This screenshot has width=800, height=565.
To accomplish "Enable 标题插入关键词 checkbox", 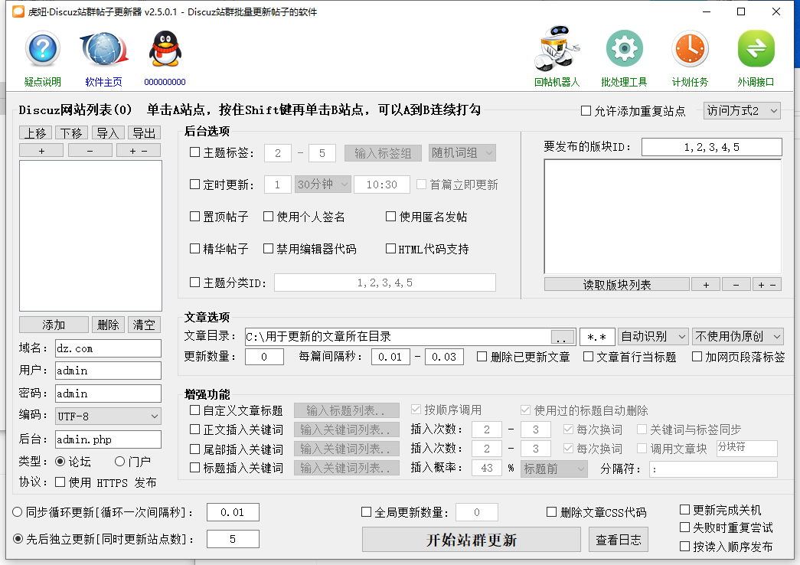I will point(194,468).
